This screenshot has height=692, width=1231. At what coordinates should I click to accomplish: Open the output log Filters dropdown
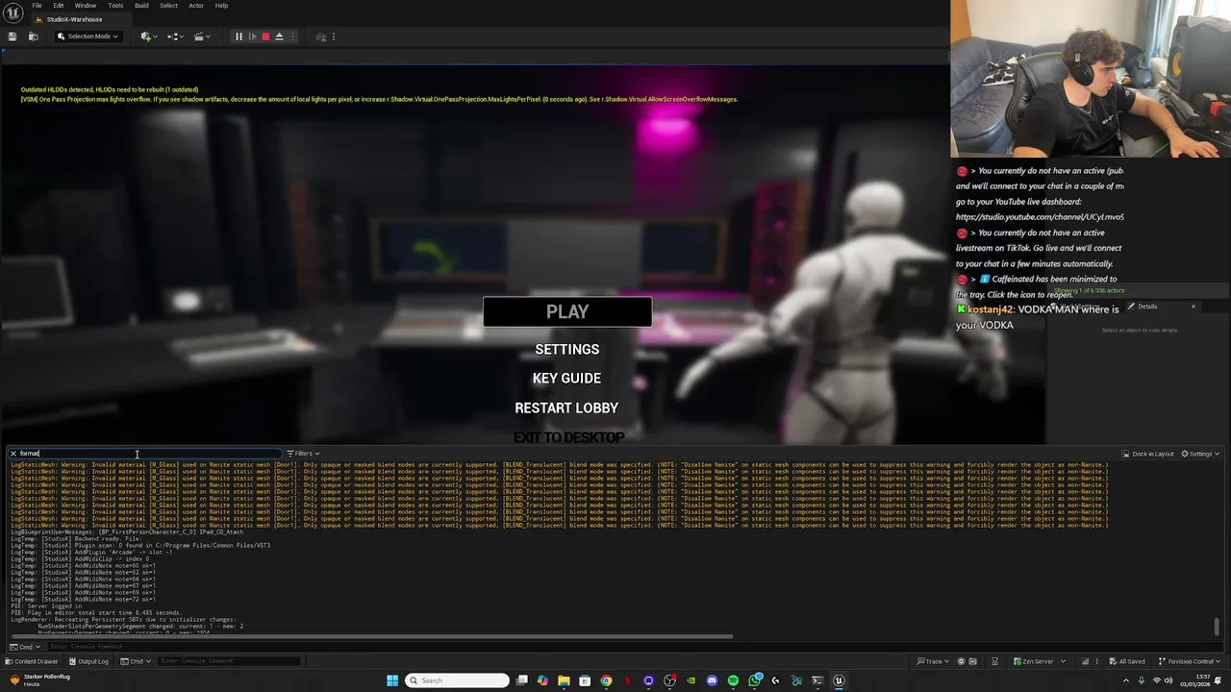303,454
